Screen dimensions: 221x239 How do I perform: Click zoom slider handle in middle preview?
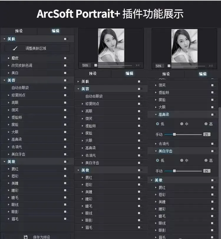click(x=95, y=65)
